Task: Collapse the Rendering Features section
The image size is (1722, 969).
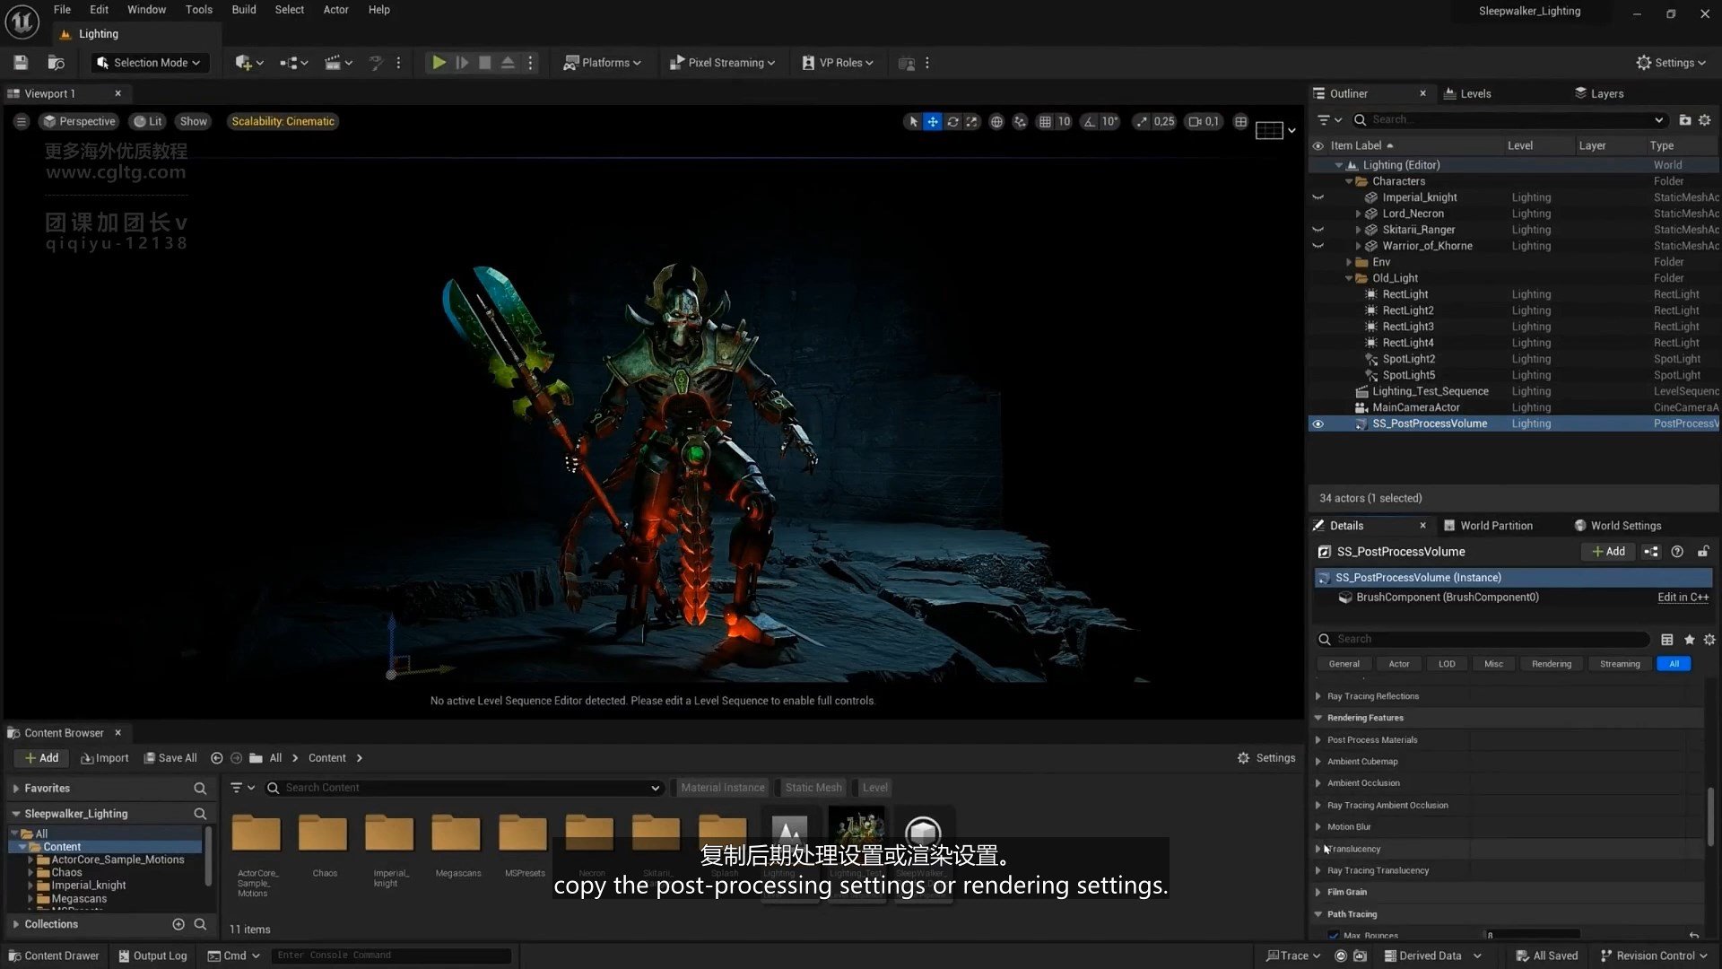Action: pyautogui.click(x=1318, y=718)
